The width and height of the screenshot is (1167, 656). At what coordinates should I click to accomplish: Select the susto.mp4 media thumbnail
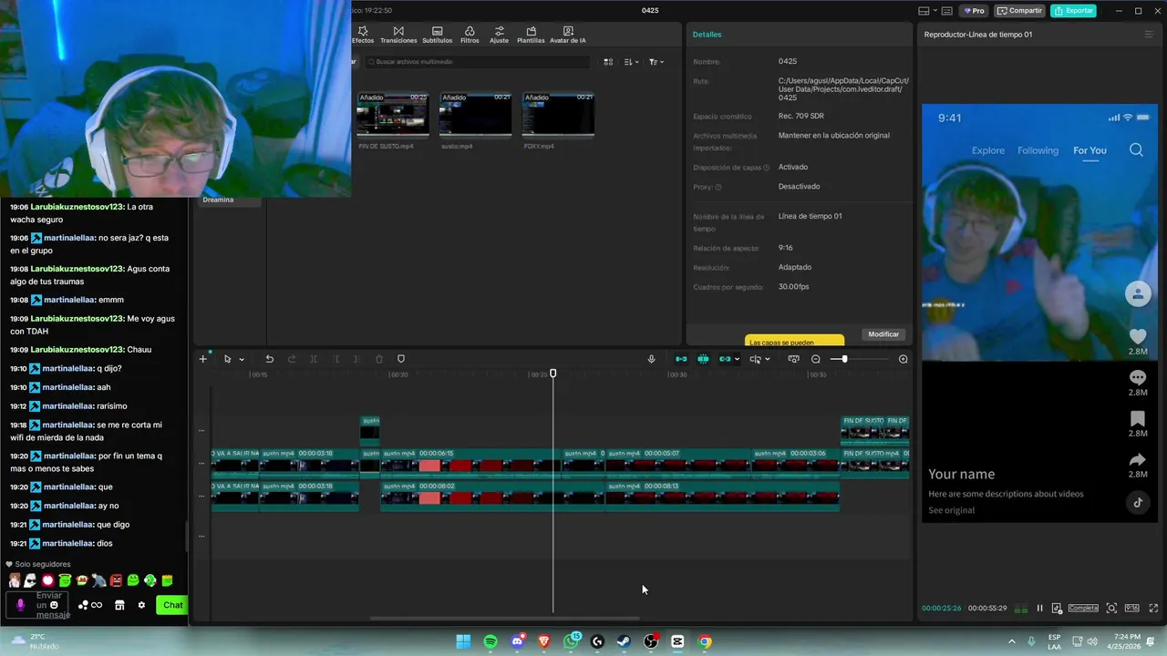tap(475, 114)
